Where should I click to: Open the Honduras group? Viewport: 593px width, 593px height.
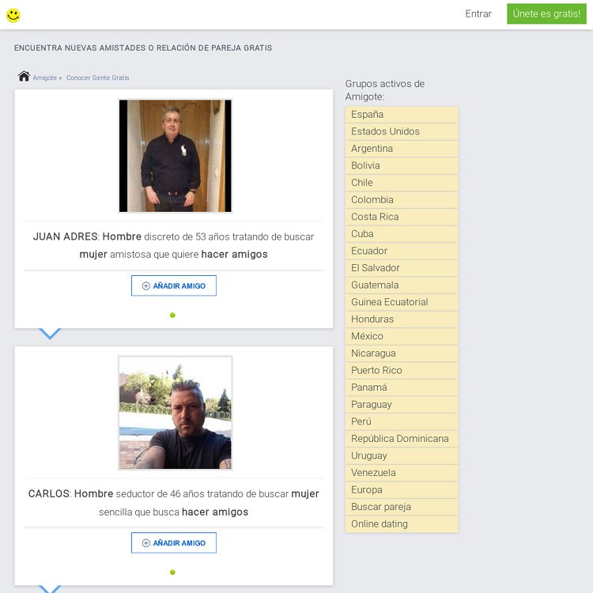point(402,319)
